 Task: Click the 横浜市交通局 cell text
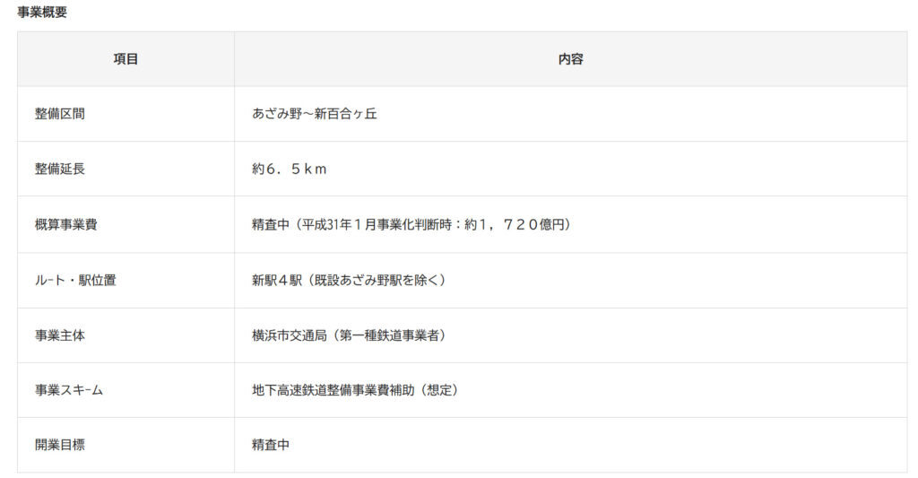(x=290, y=335)
